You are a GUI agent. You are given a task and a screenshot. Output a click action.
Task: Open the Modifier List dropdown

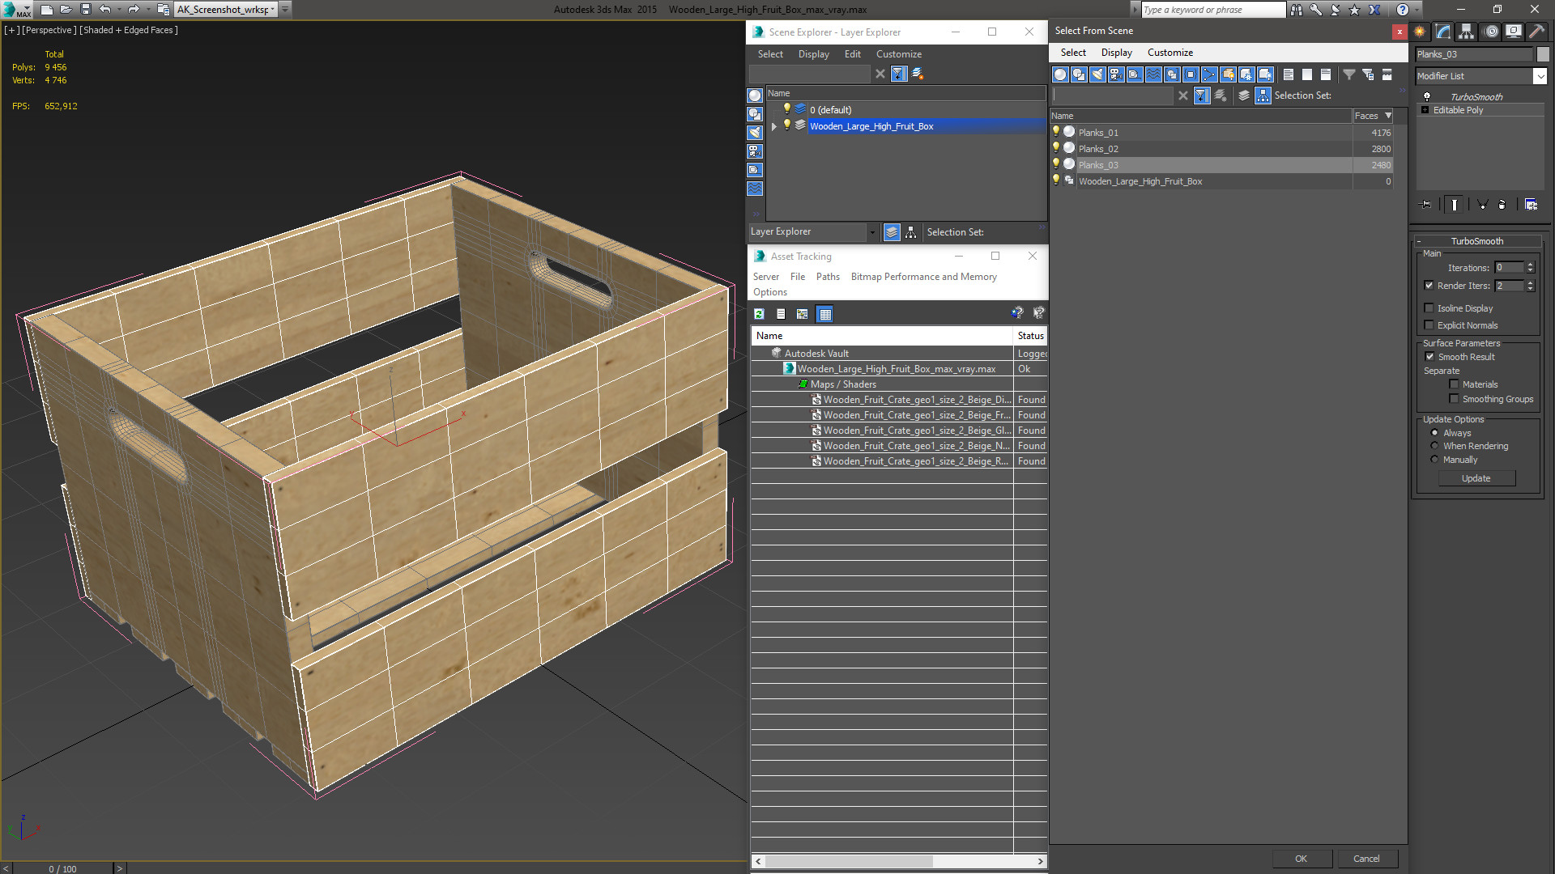coord(1540,76)
